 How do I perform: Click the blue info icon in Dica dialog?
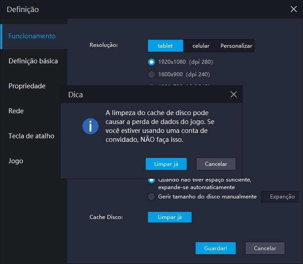tap(90, 126)
